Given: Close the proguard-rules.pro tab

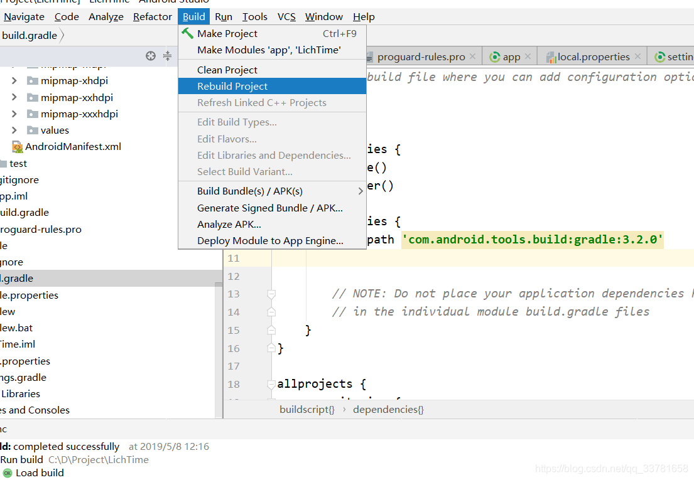Looking at the screenshot, I should (473, 56).
